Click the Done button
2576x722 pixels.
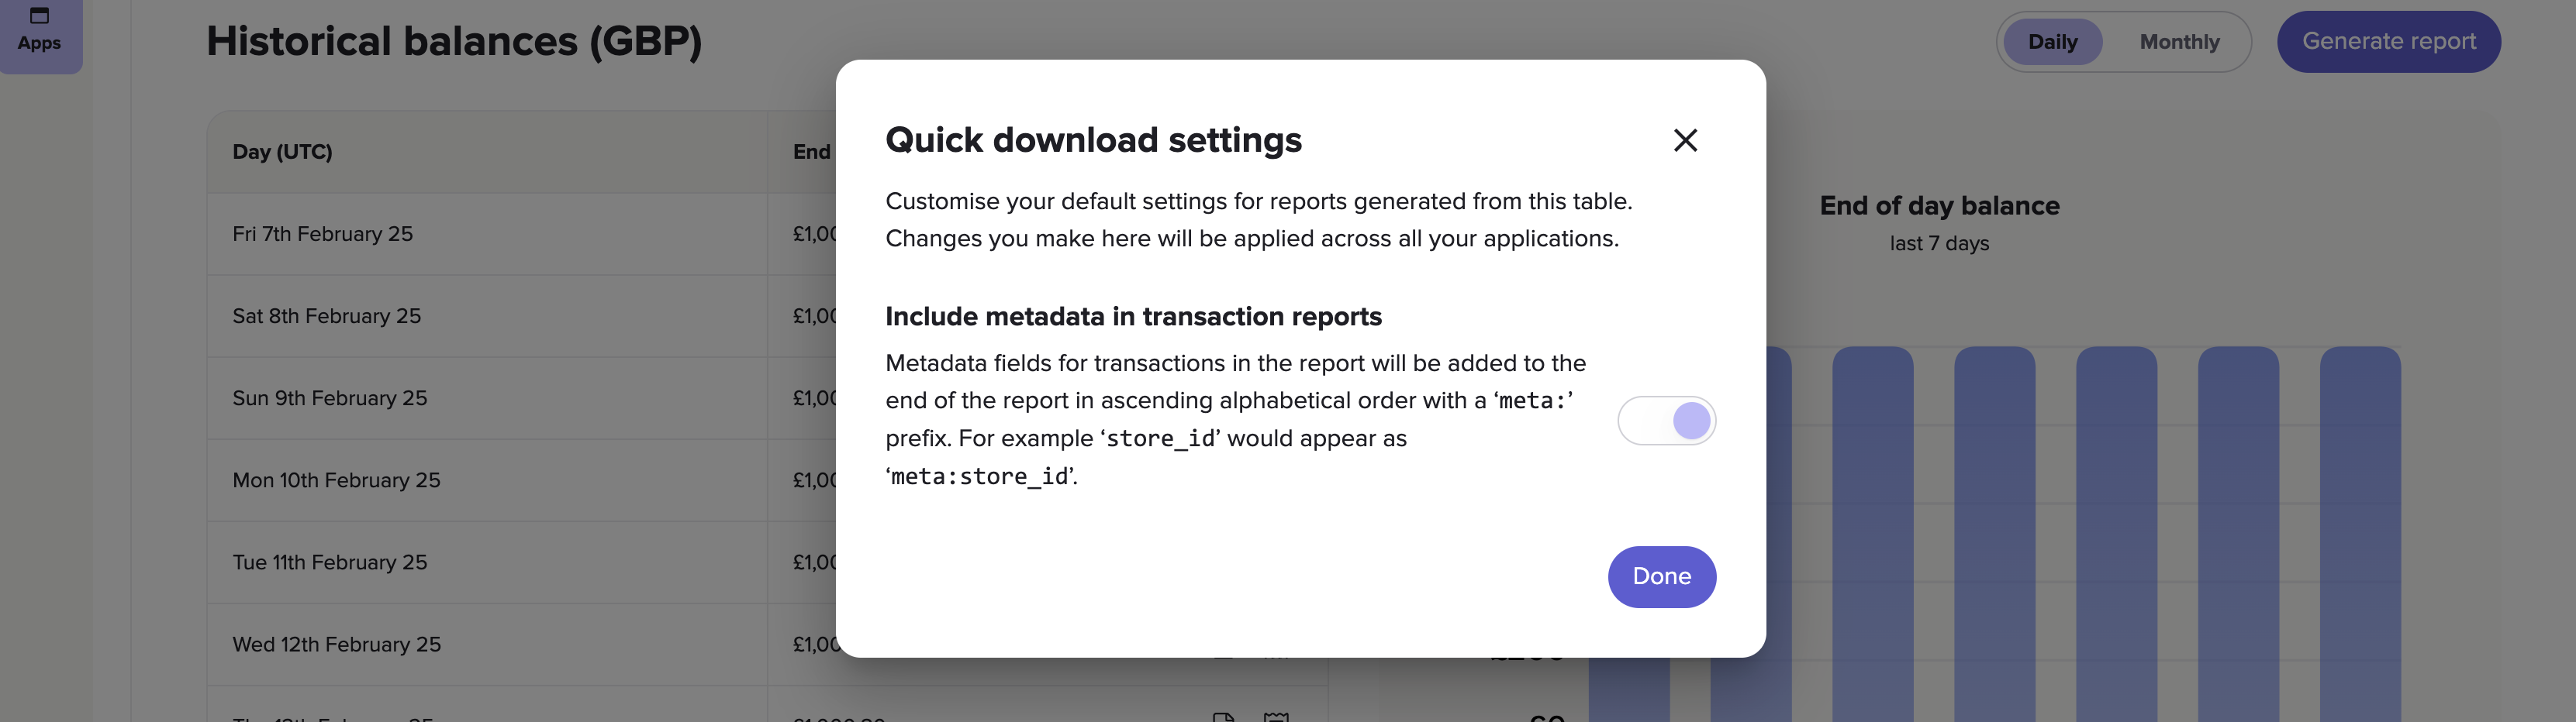1661,576
